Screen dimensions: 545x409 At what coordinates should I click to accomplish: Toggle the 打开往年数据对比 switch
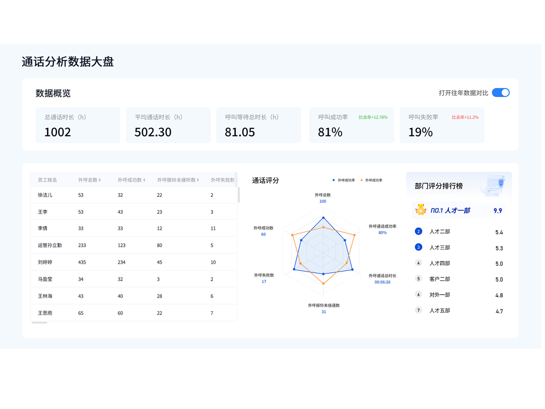click(x=500, y=93)
